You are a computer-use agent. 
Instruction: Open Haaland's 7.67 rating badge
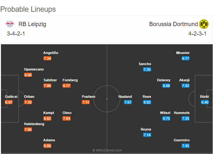[x=128, y=102]
